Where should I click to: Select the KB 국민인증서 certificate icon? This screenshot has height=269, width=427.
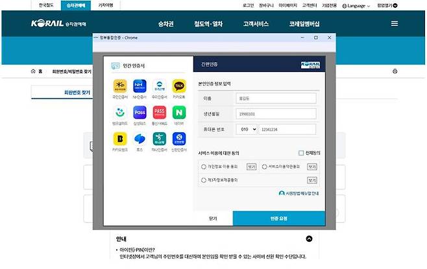point(120,86)
